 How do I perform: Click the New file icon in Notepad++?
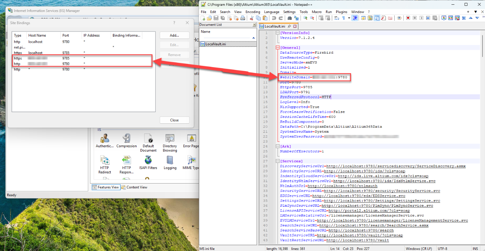tap(203, 18)
